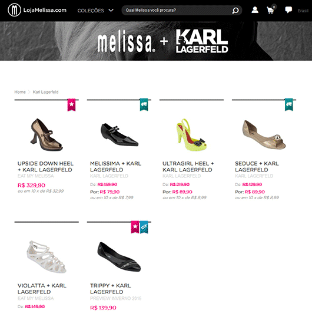Open the user account icon
The width and height of the screenshot is (312, 330).
tap(255, 10)
